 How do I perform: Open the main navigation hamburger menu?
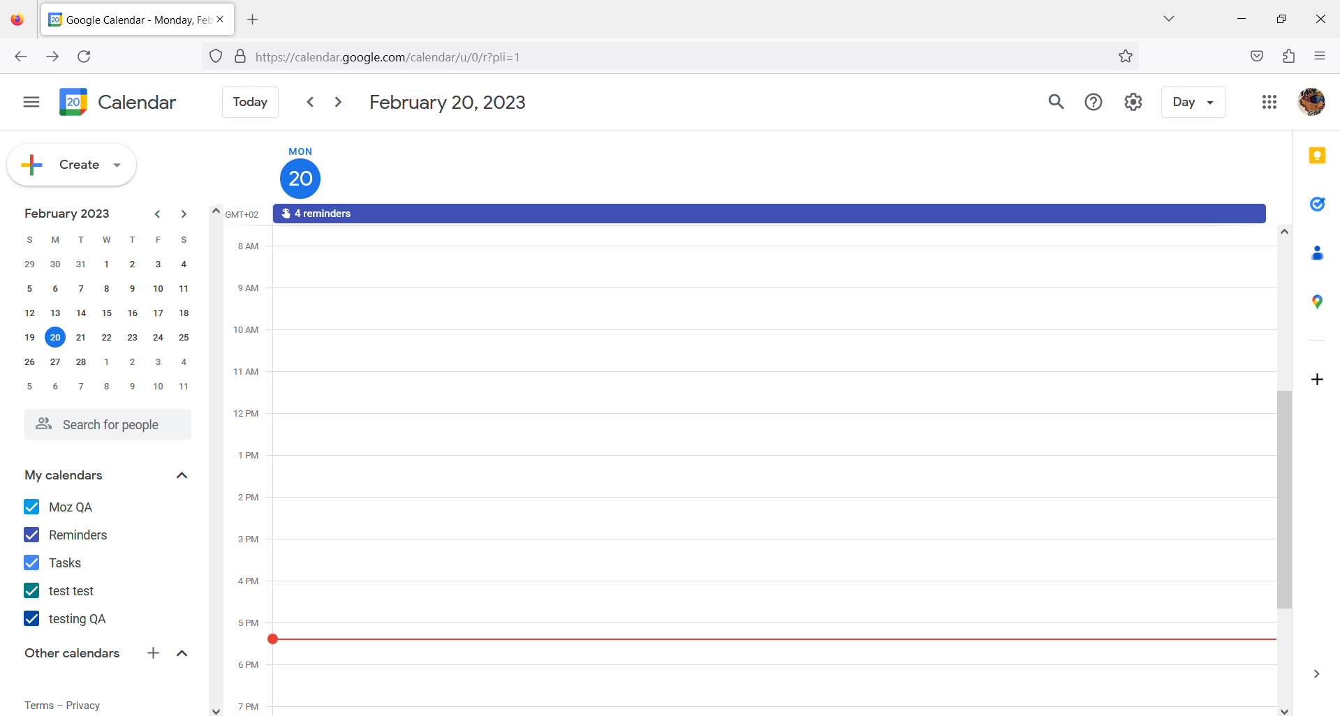[x=31, y=102]
